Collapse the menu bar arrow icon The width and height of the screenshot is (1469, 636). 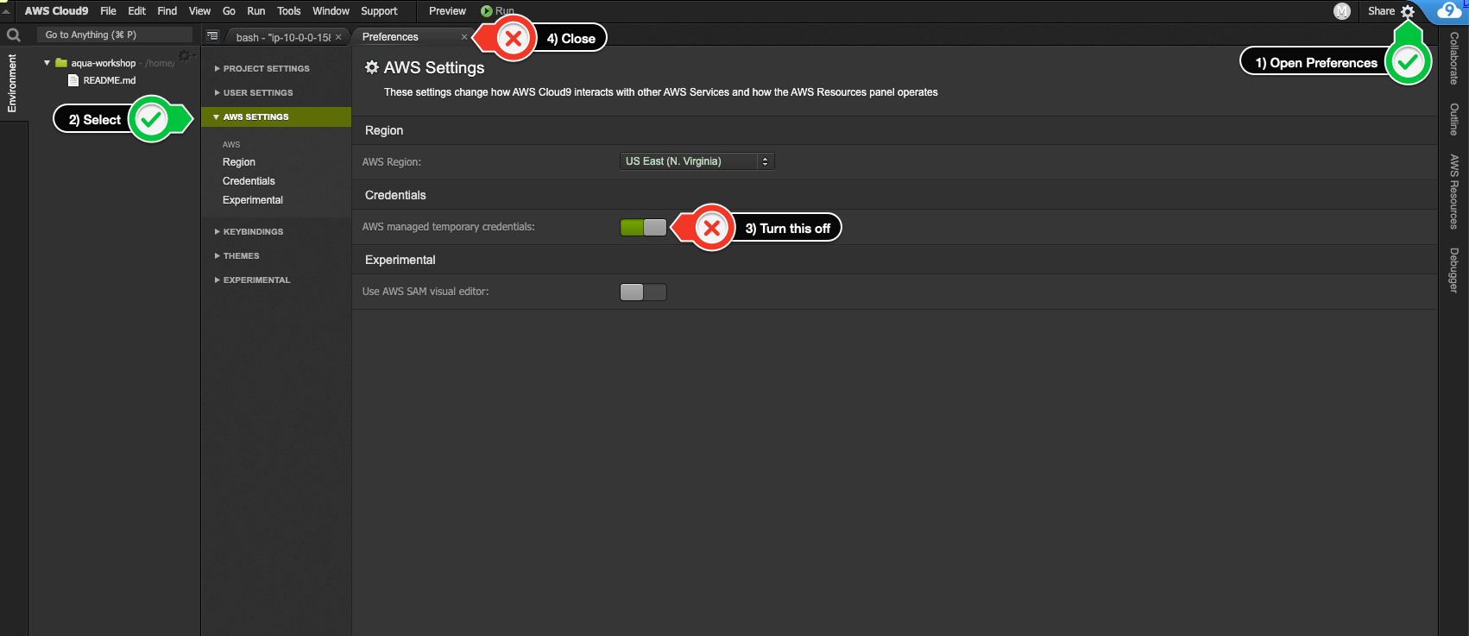click(x=6, y=11)
